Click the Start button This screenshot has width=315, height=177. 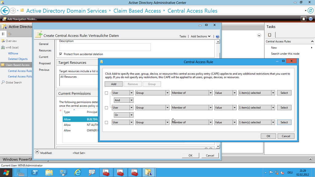[x=6, y=173]
